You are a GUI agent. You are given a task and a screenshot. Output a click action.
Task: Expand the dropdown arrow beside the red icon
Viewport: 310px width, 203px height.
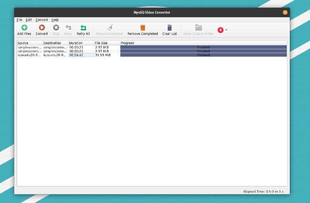(226, 30)
